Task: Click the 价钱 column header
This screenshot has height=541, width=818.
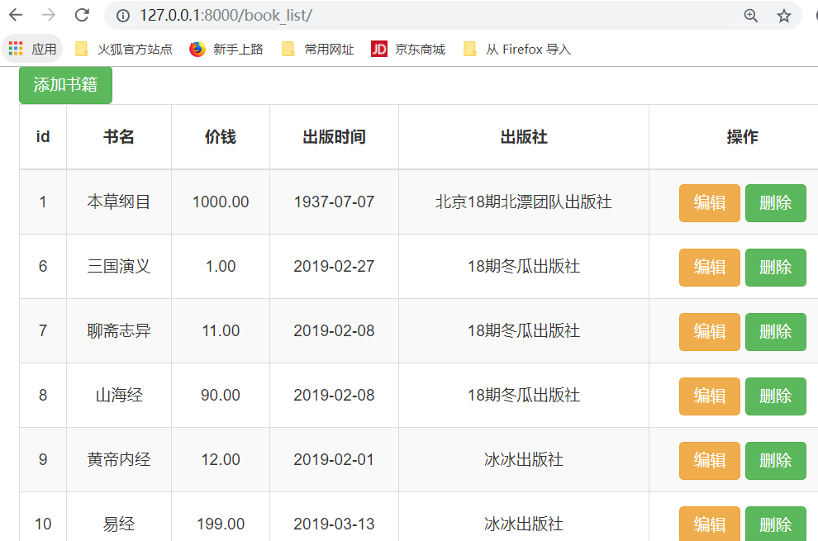Action: click(x=221, y=136)
